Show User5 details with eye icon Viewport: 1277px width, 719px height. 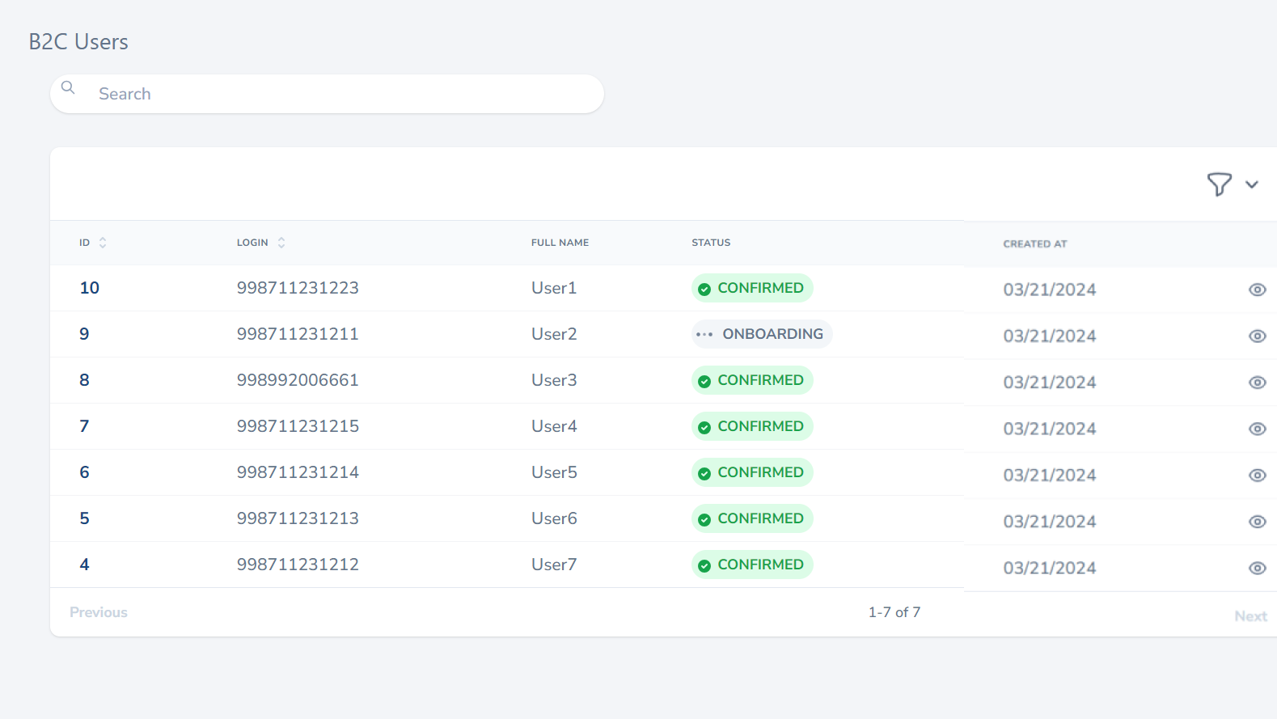click(1257, 475)
